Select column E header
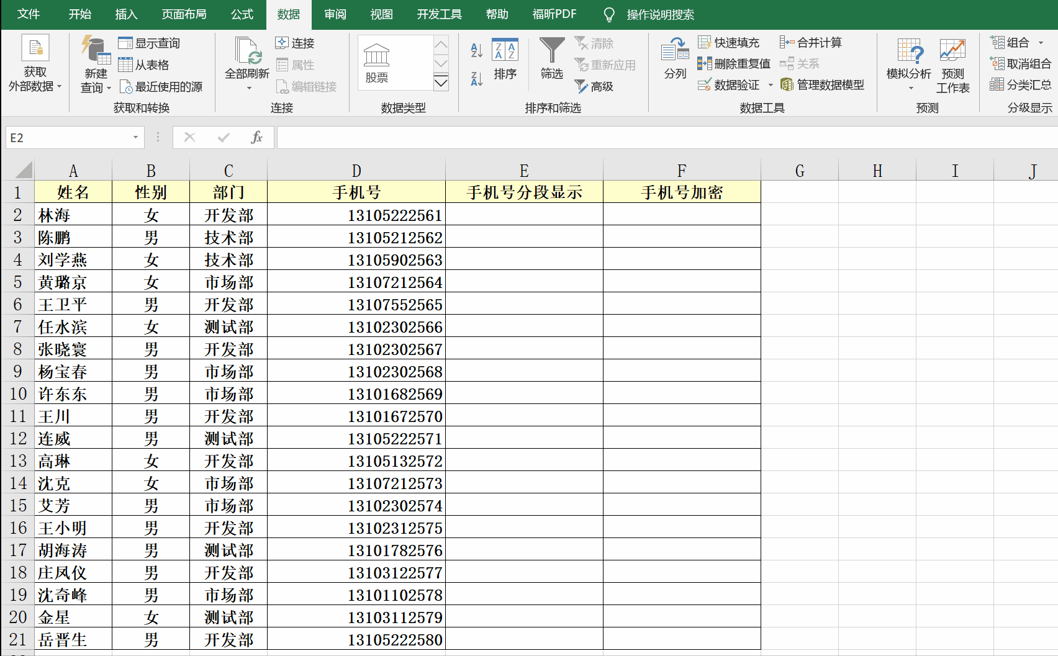 [x=524, y=171]
